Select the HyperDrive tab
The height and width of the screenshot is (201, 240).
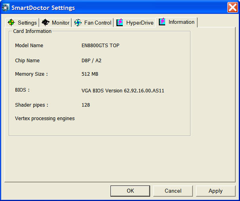click(135, 23)
